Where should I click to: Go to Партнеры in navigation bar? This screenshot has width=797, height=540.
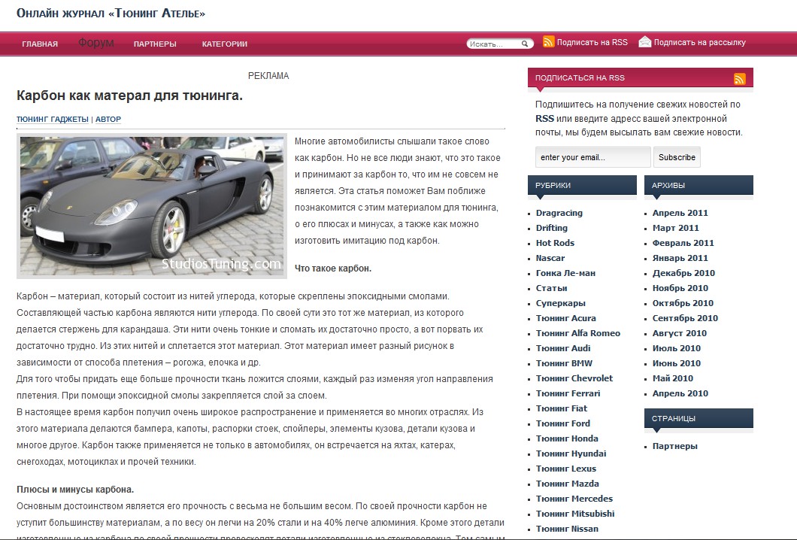155,44
